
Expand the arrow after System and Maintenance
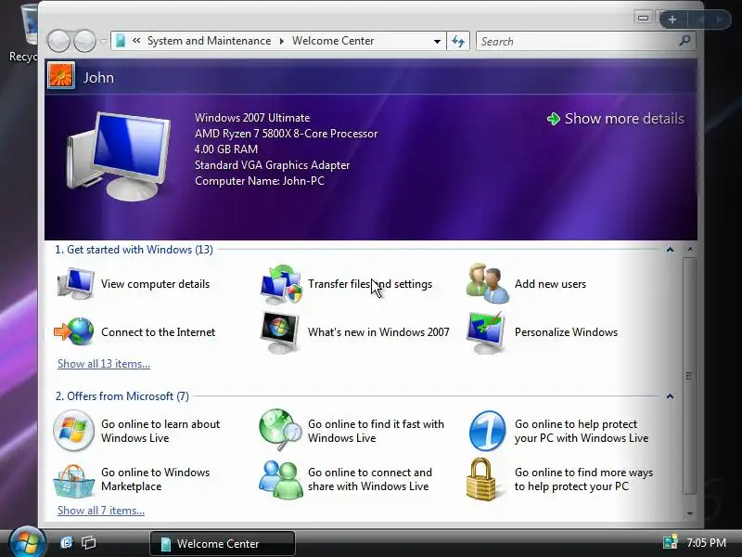(x=282, y=41)
